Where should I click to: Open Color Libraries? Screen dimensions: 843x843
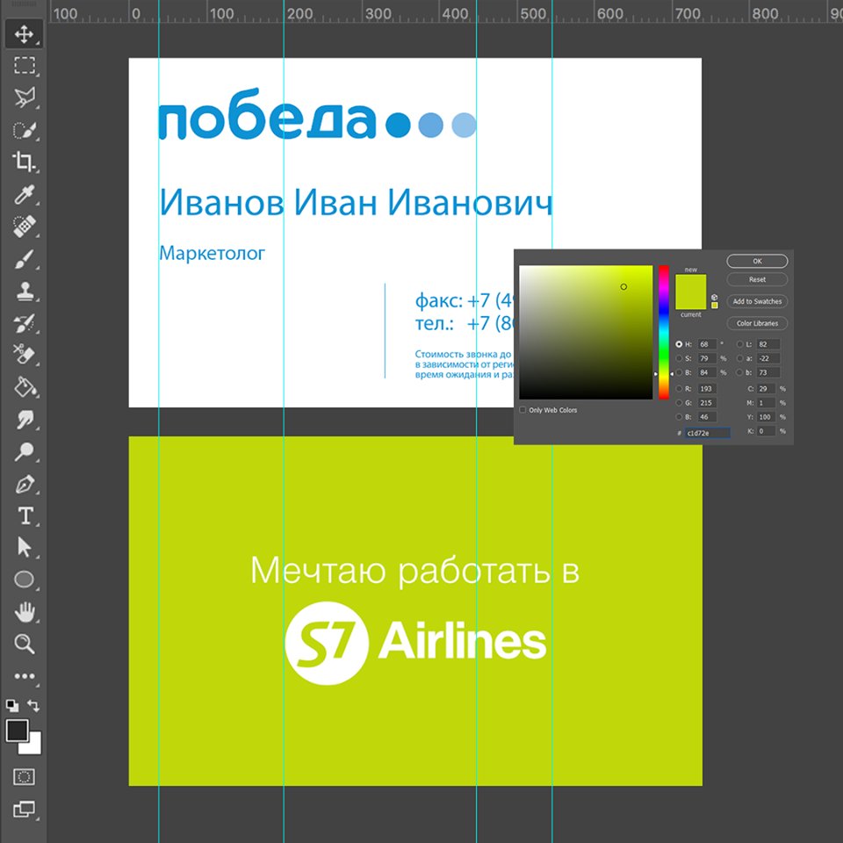[x=757, y=323]
